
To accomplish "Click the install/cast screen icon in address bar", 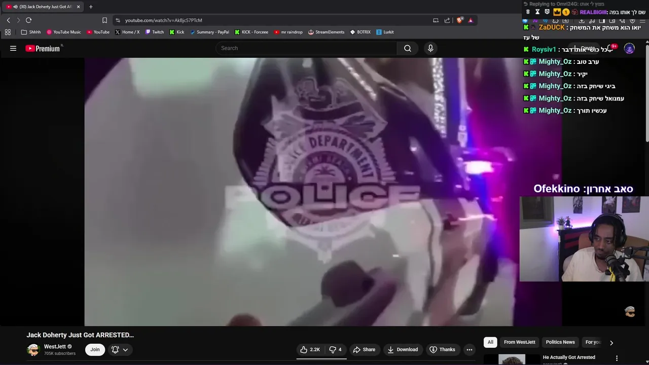I will click(x=436, y=20).
